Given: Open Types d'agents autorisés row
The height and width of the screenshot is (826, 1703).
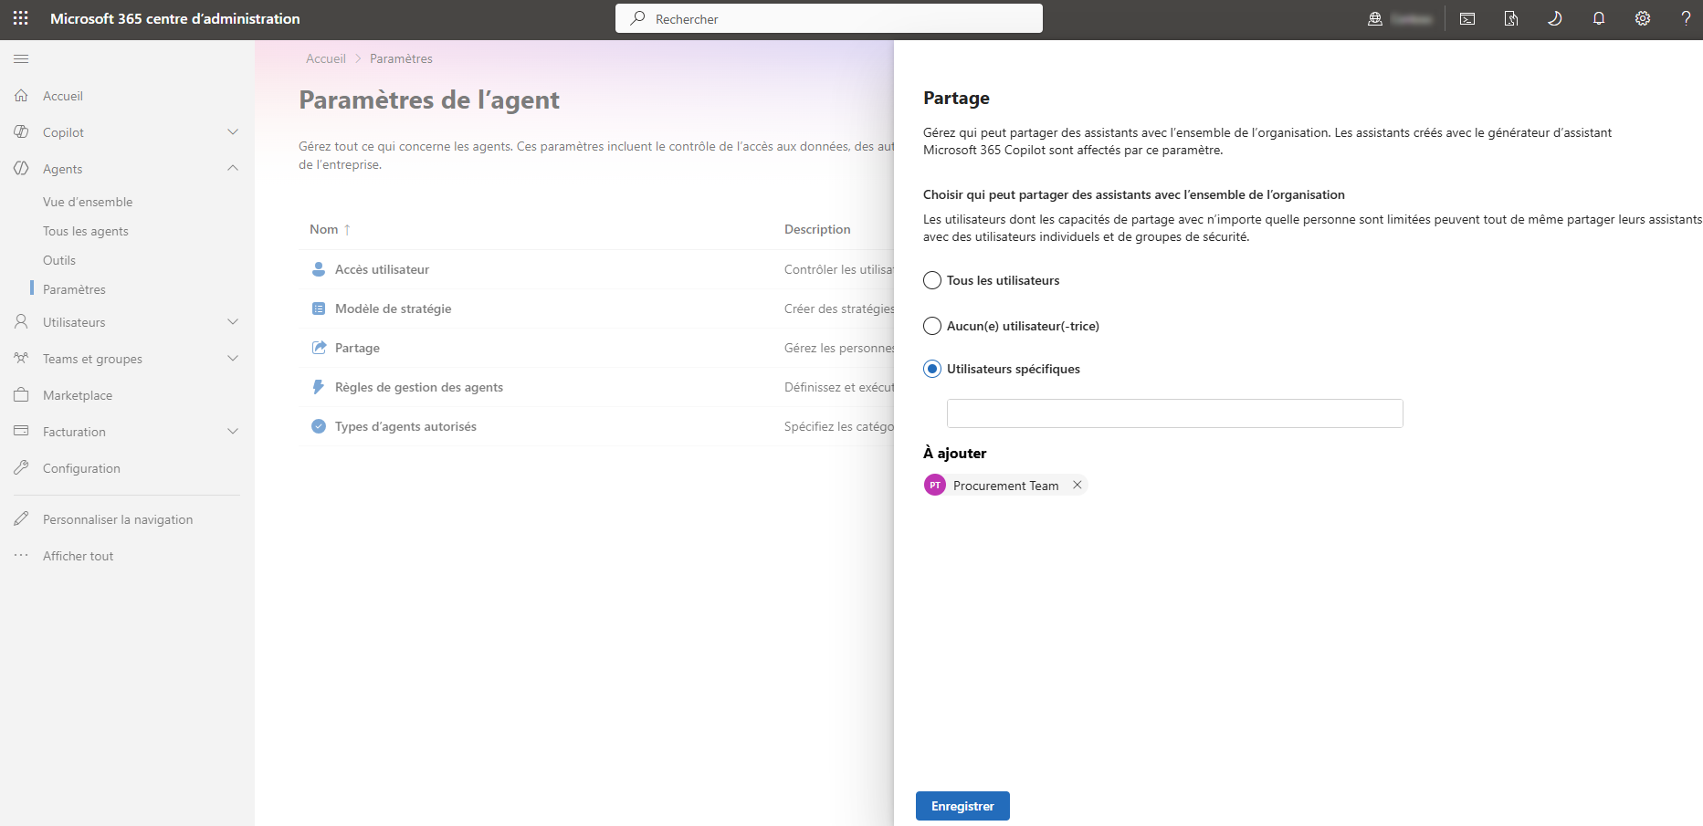Looking at the screenshot, I should pyautogui.click(x=596, y=426).
